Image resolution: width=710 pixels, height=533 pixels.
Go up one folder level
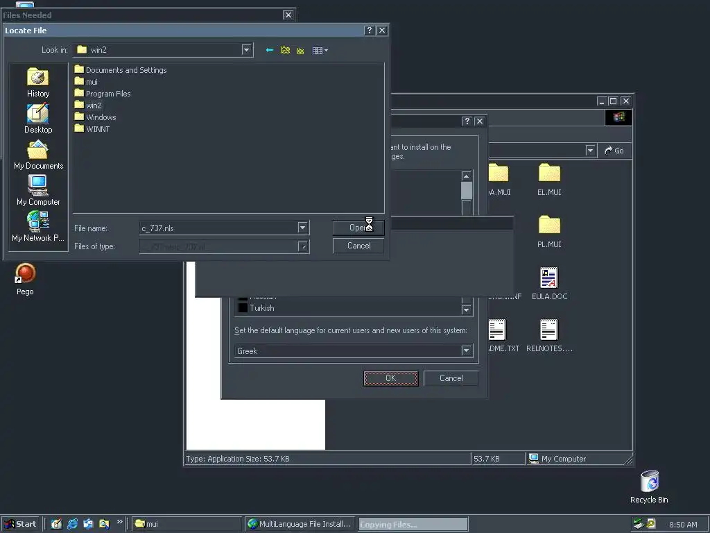pos(285,50)
